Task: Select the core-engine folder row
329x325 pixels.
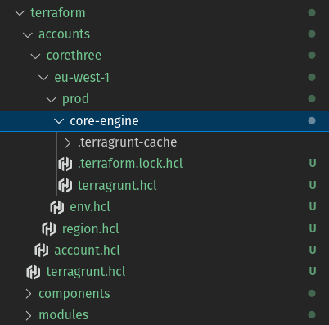Action: click(164, 121)
